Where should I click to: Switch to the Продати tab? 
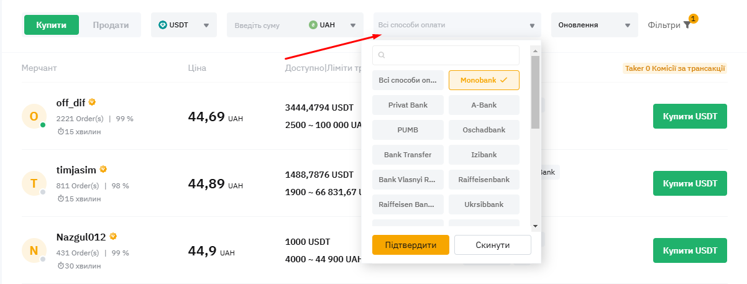(111, 25)
